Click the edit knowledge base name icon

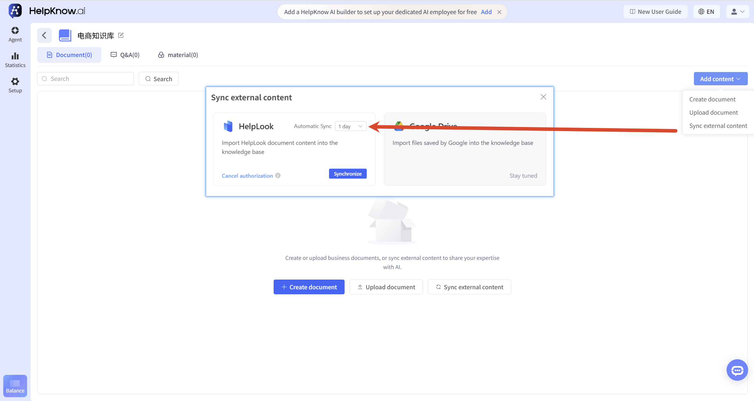point(121,35)
